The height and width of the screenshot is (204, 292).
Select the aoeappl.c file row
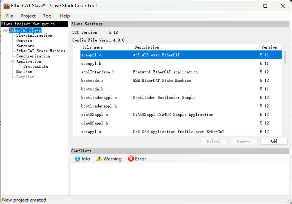point(181,55)
